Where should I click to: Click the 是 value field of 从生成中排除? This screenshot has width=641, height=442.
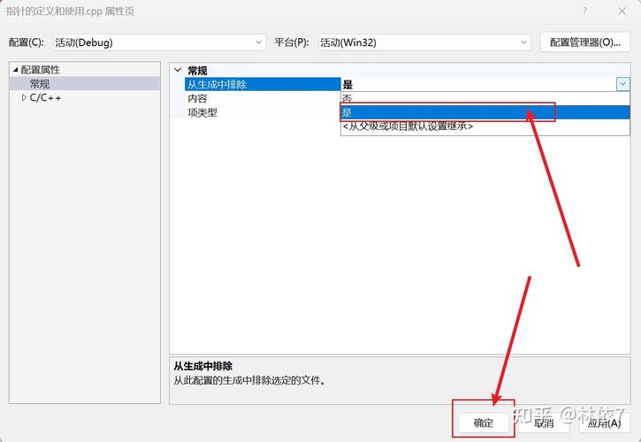click(478, 85)
